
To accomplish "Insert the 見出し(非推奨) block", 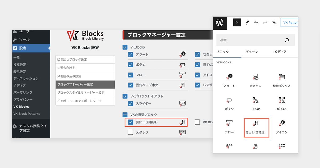I will coord(256,127).
